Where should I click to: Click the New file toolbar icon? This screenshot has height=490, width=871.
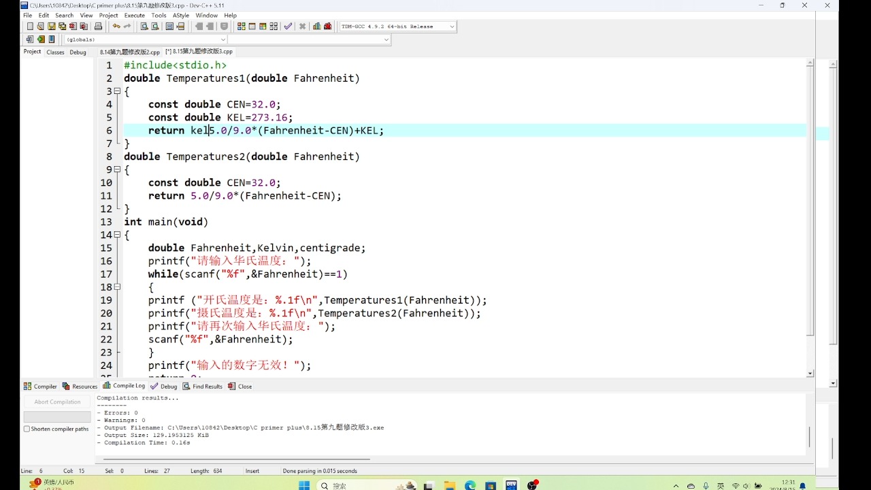(30, 27)
